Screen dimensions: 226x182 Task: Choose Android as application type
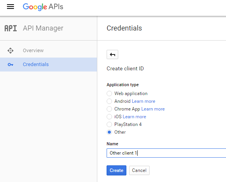point(109,101)
